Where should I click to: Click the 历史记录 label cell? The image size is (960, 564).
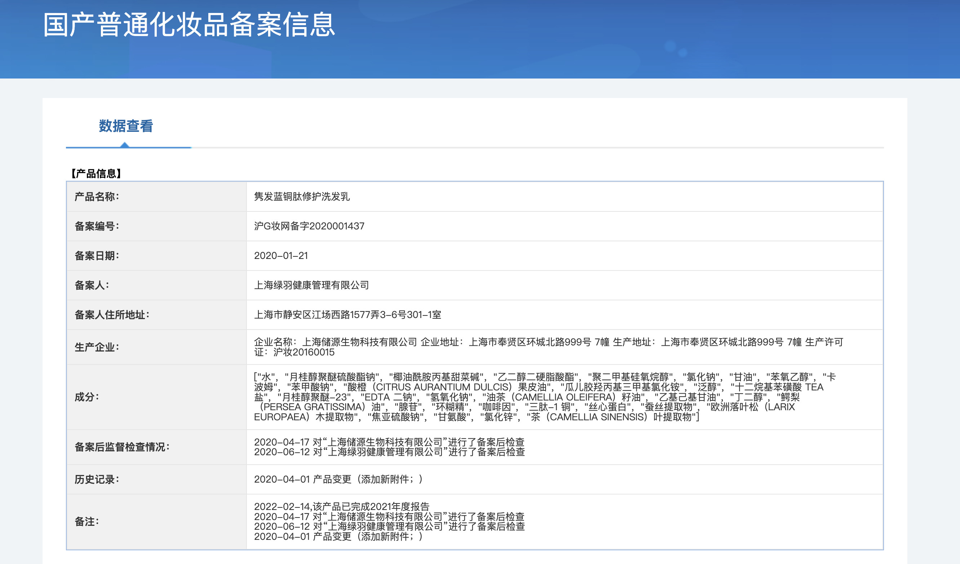click(x=156, y=479)
